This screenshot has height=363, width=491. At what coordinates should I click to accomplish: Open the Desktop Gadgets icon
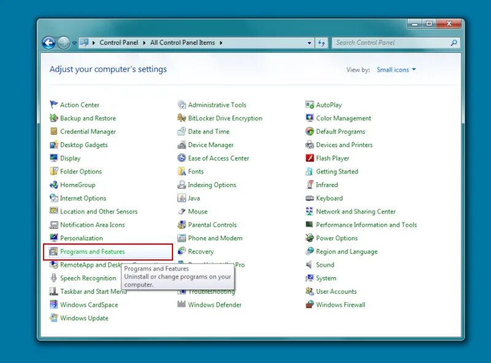click(54, 145)
